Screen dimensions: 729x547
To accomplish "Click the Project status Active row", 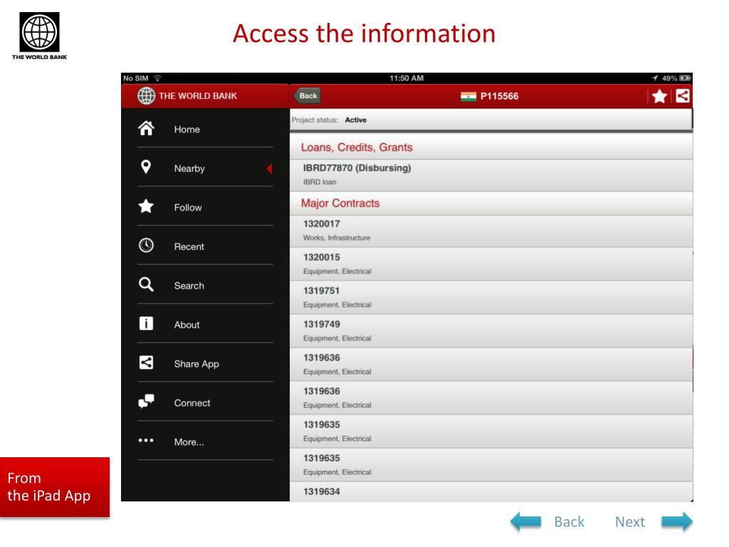I will [491, 120].
